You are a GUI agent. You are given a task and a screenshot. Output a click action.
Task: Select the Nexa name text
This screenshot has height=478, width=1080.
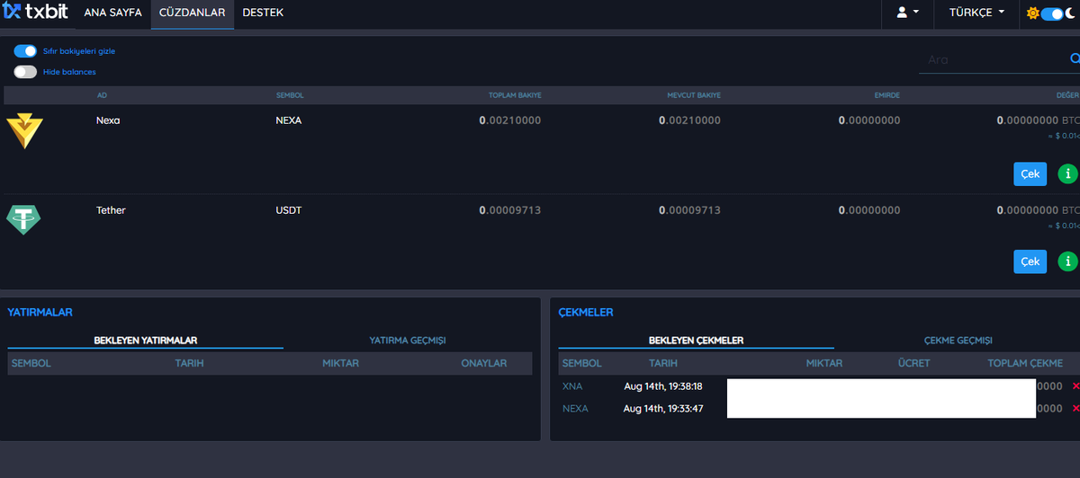point(108,120)
